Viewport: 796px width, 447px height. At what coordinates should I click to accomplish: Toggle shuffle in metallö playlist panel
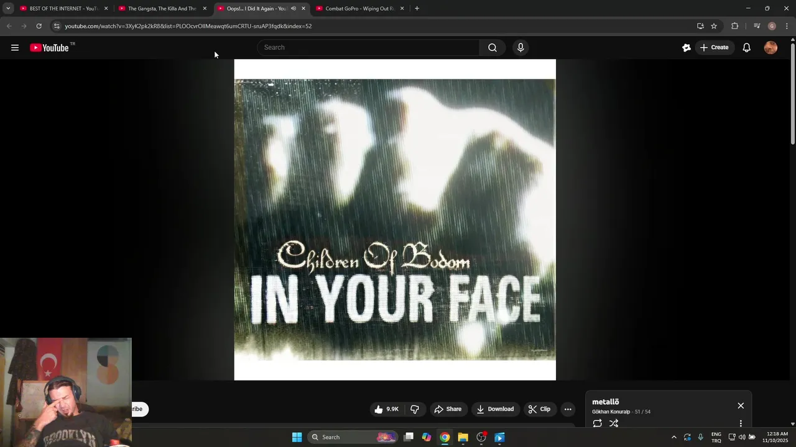point(614,423)
